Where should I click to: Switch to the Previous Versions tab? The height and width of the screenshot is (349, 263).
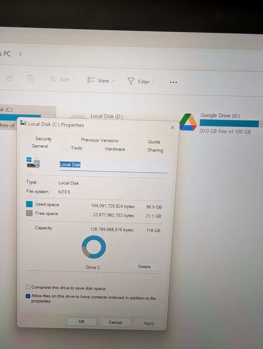[100, 140]
